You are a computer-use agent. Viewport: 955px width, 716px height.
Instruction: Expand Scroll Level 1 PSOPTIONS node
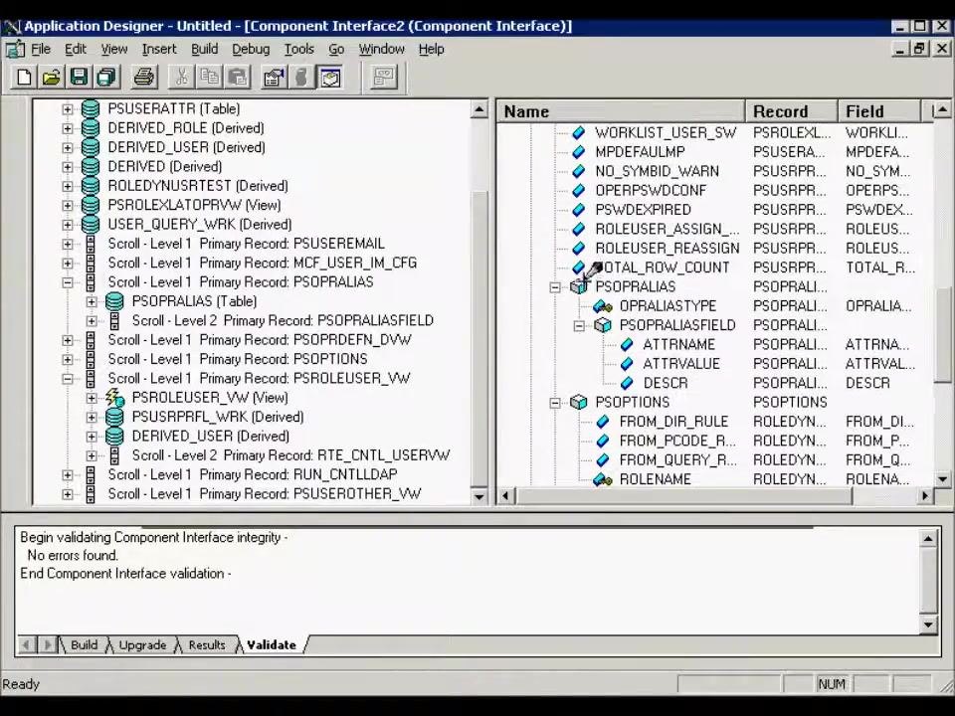click(x=68, y=359)
